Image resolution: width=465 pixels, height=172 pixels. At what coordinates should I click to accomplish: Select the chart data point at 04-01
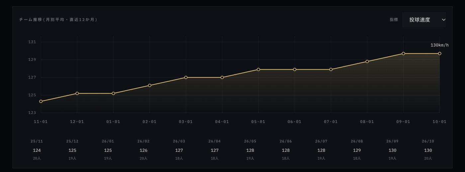(x=222, y=77)
